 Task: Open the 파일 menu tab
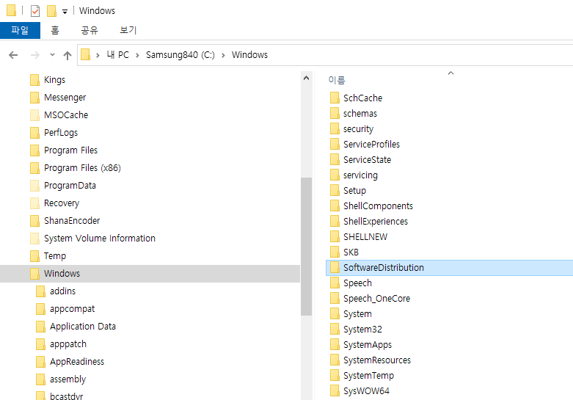point(20,30)
